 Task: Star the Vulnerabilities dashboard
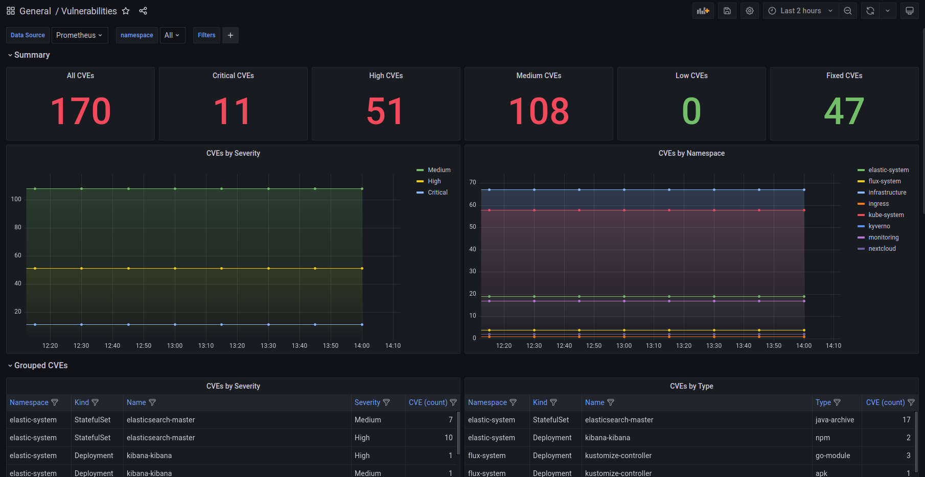tap(126, 11)
